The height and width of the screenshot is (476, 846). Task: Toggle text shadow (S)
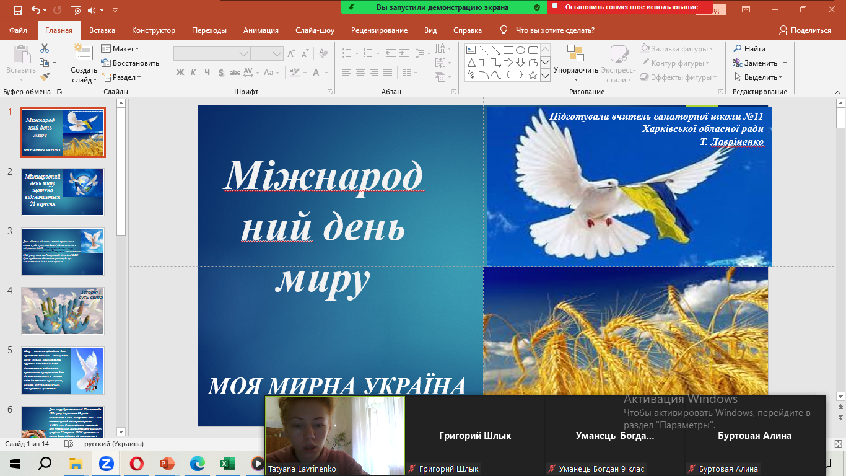[220, 73]
